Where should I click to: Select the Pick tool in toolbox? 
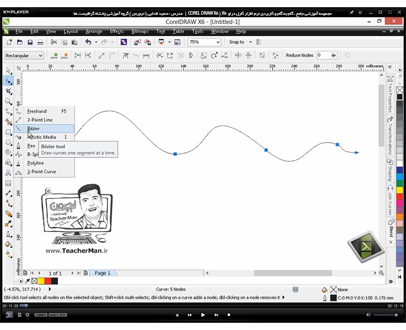[8, 71]
